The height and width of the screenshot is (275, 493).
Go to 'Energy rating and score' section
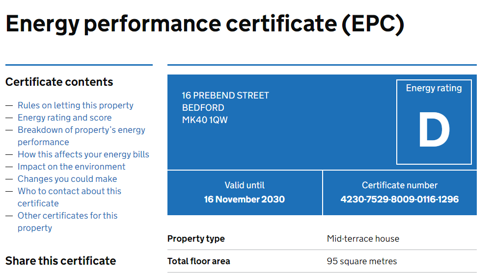[64, 118]
